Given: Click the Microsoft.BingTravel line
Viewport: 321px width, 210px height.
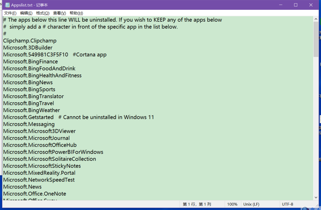Looking at the screenshot, I should tap(29, 103).
